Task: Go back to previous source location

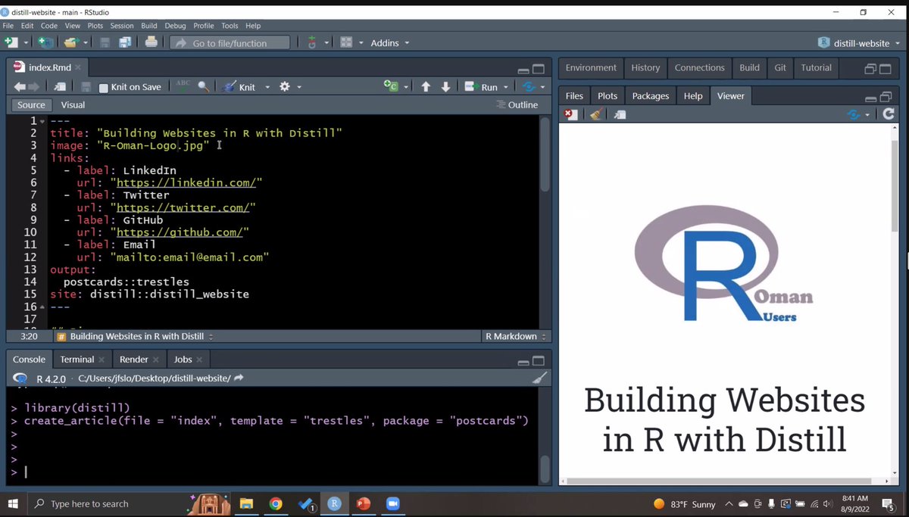Action: point(20,87)
